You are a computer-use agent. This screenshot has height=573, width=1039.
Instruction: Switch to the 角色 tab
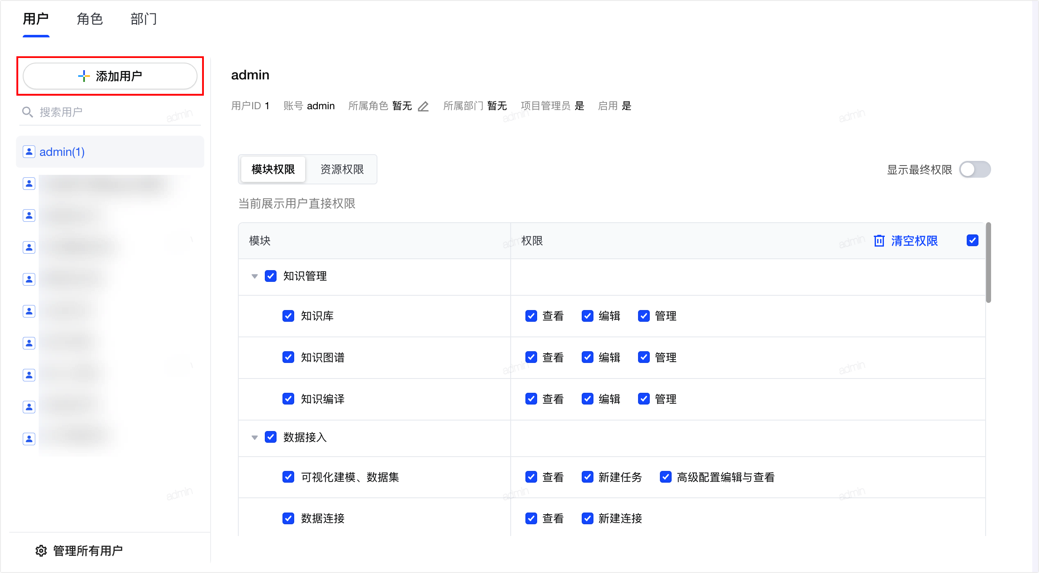pos(90,19)
